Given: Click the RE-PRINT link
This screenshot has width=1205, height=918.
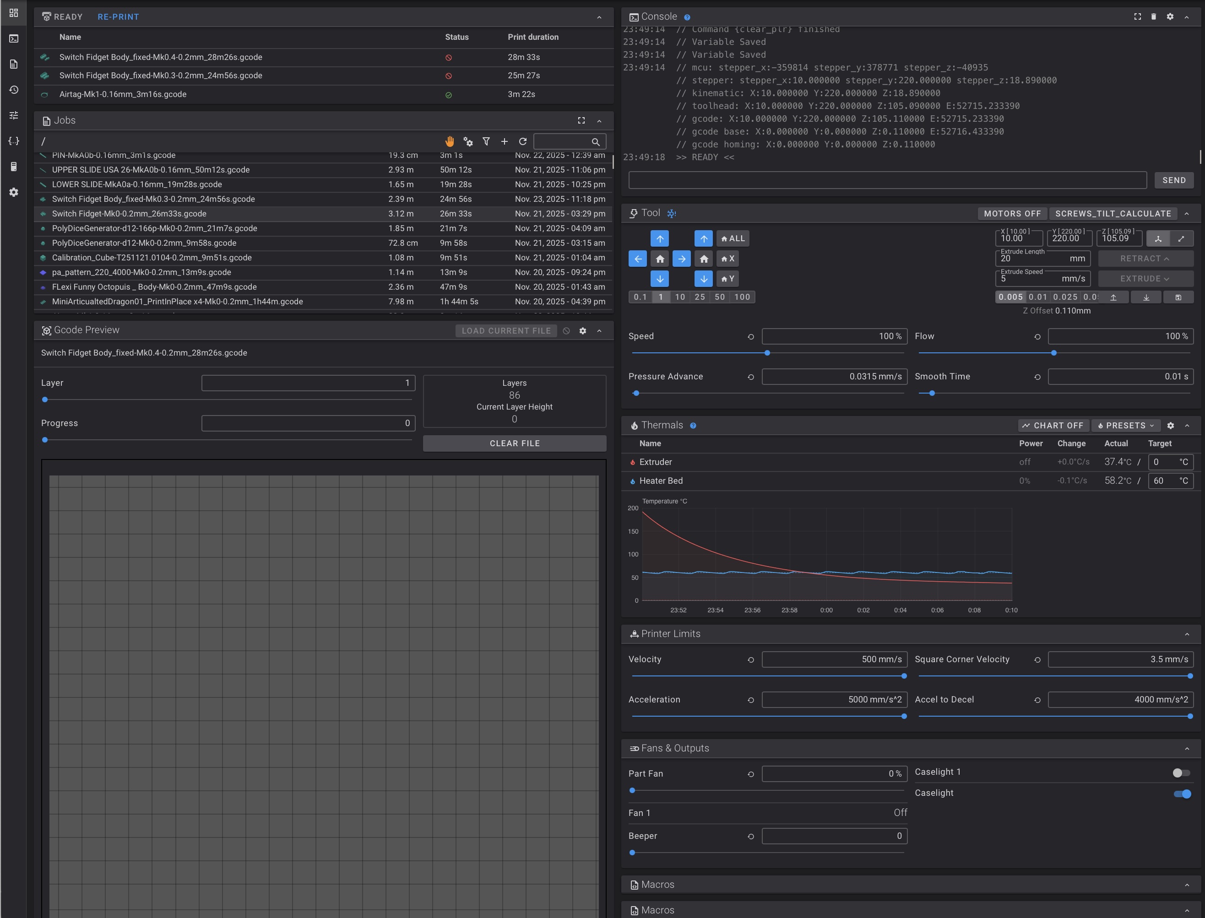Looking at the screenshot, I should [118, 17].
